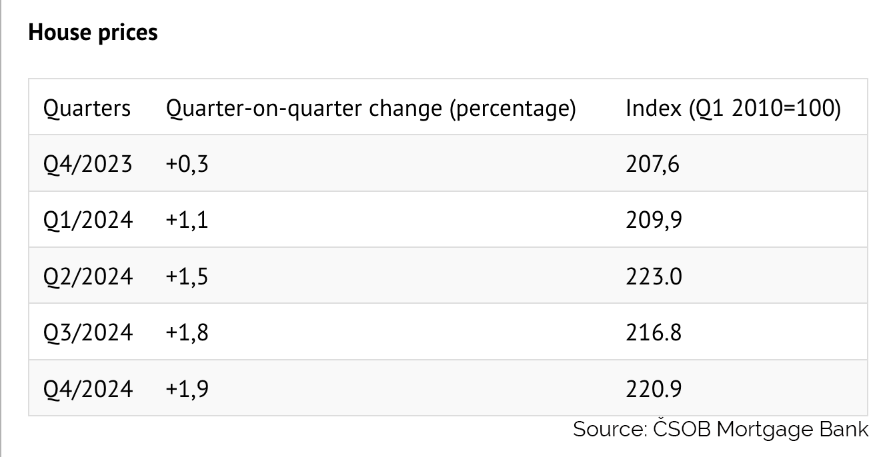895x457 pixels.
Task: Click the Q4/2024 quarter cell
Action: (x=88, y=388)
